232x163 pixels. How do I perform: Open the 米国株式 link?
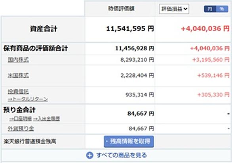pos(18,76)
